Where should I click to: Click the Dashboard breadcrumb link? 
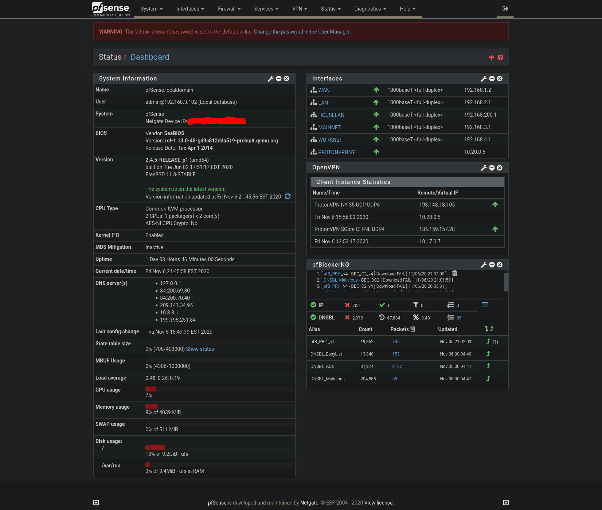[x=150, y=57]
